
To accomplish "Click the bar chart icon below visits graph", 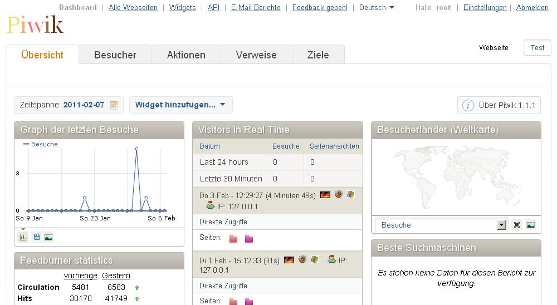I will pos(23,237).
